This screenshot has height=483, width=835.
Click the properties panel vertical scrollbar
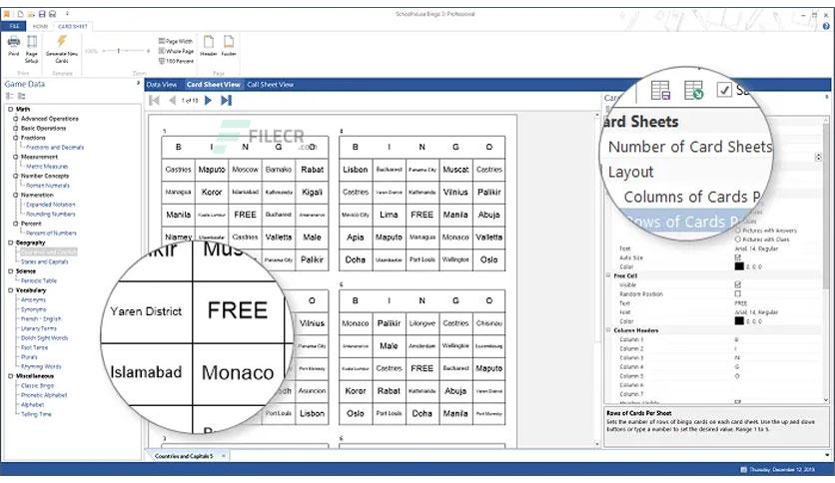[826, 205]
